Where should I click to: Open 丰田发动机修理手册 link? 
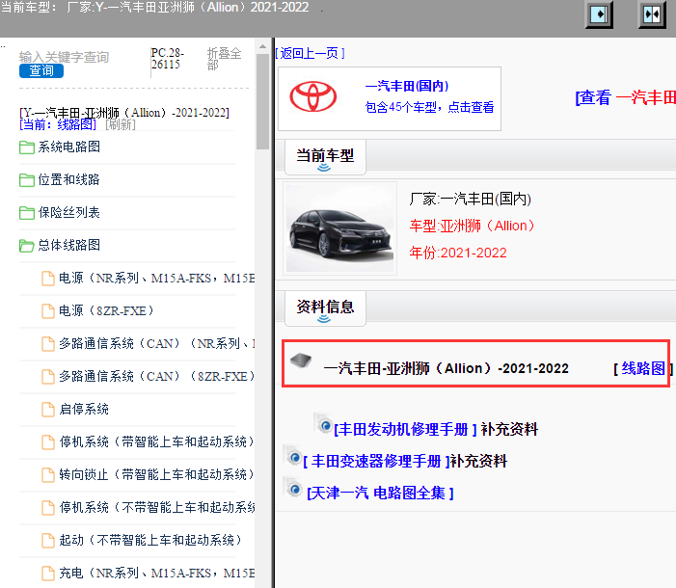[405, 429]
